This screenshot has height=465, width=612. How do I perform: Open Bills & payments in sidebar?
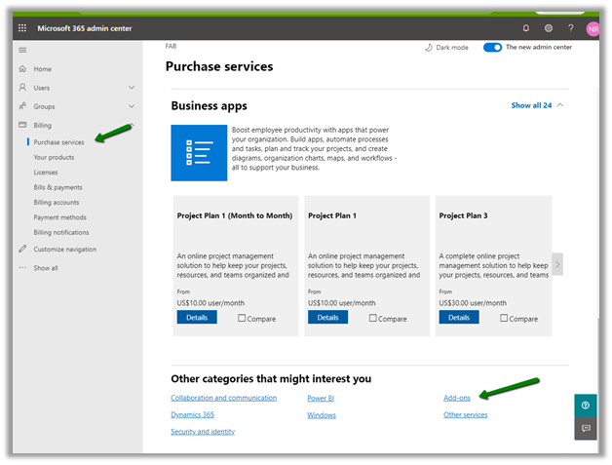pyautogui.click(x=57, y=187)
